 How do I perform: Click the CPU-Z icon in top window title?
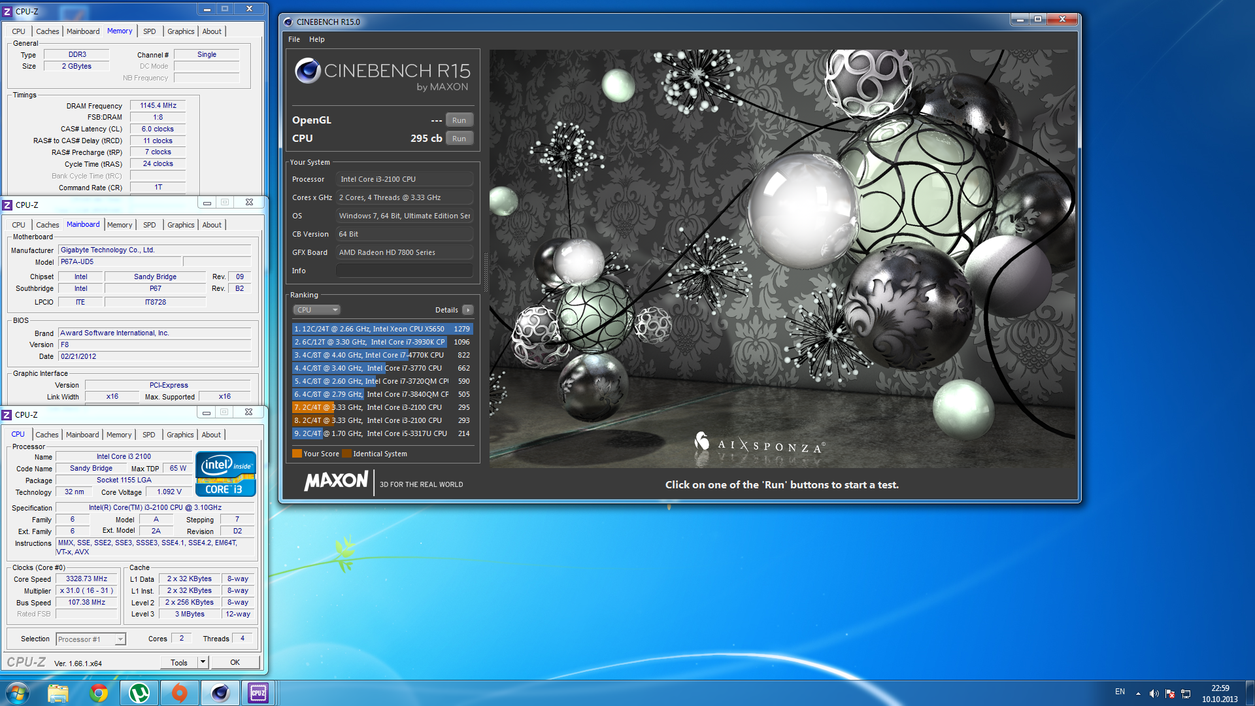[x=8, y=11]
